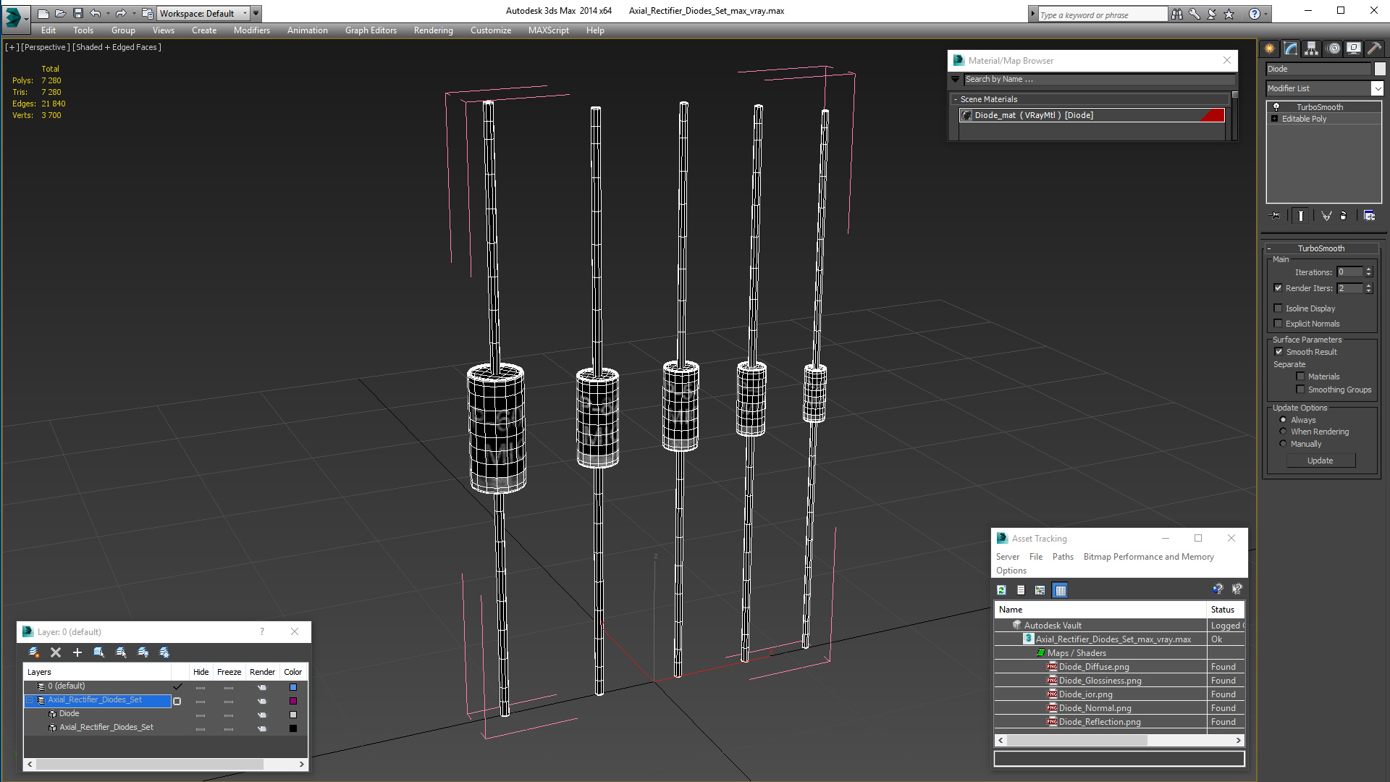Click Hide/Unhide All Layers icon
Screen dimensions: 1390x782
(143, 652)
